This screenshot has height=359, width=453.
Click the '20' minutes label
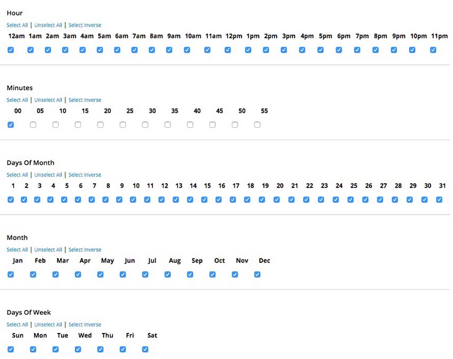pos(108,111)
